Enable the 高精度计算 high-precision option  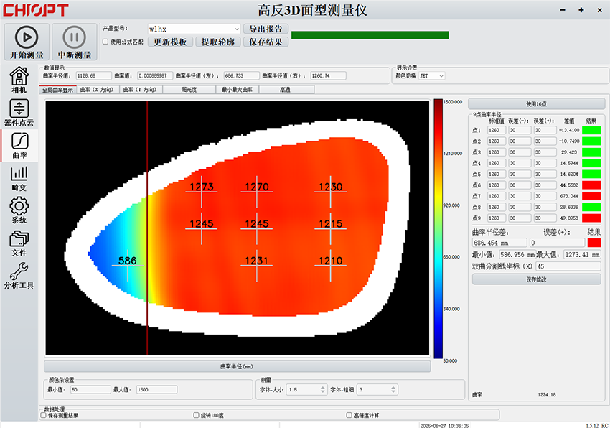pos(349,414)
